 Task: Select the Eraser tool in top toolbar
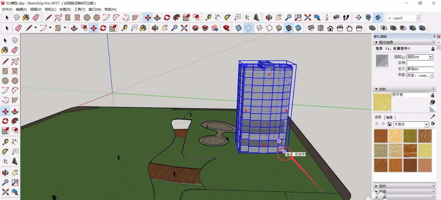pos(36,18)
